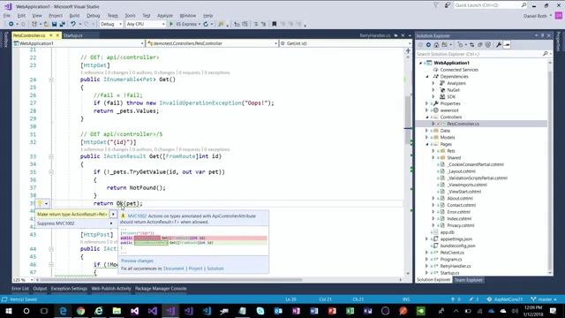The height and width of the screenshot is (318, 565).
Task: Open the Any CPU platform dropdown
Action: tap(146, 24)
